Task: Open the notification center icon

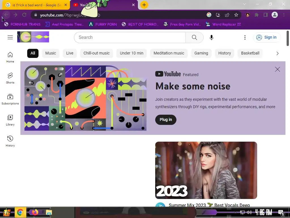Action: point(281,212)
